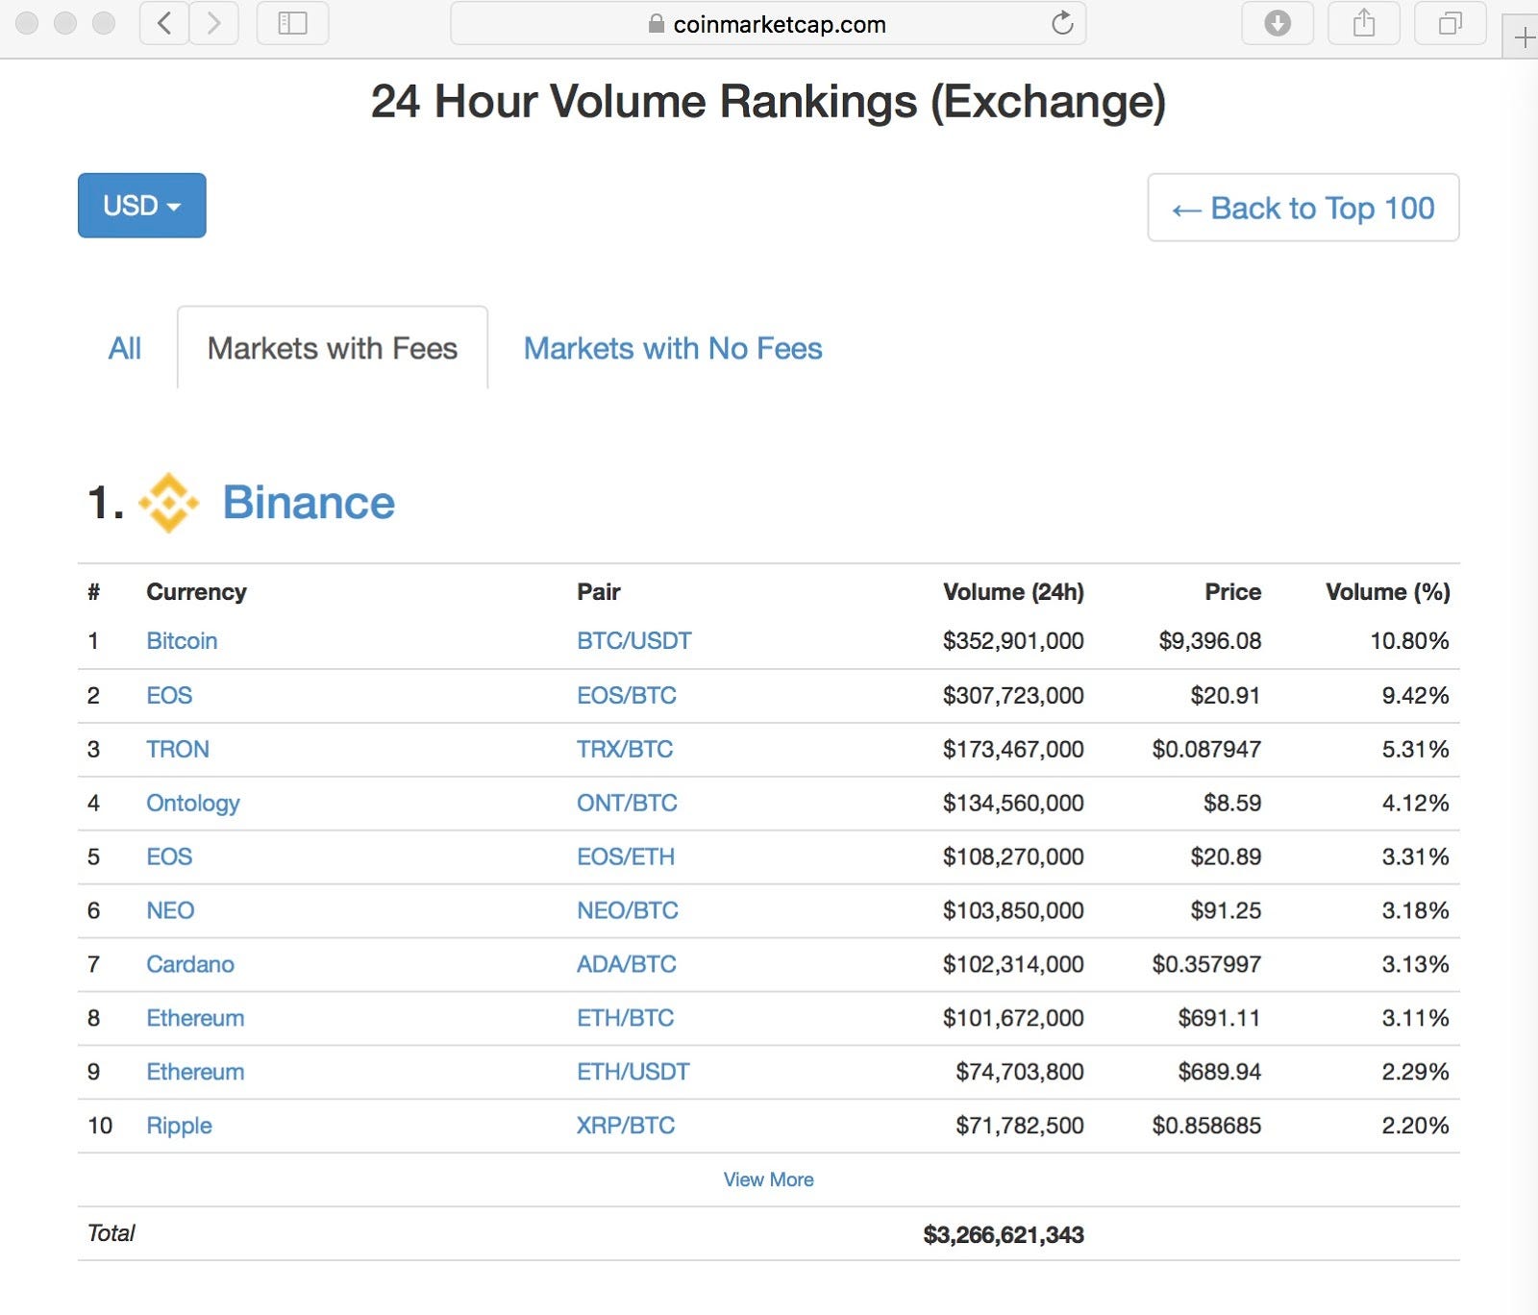Click View More under Binance table
Image resolution: width=1538 pixels, height=1315 pixels.
pyautogui.click(x=769, y=1179)
